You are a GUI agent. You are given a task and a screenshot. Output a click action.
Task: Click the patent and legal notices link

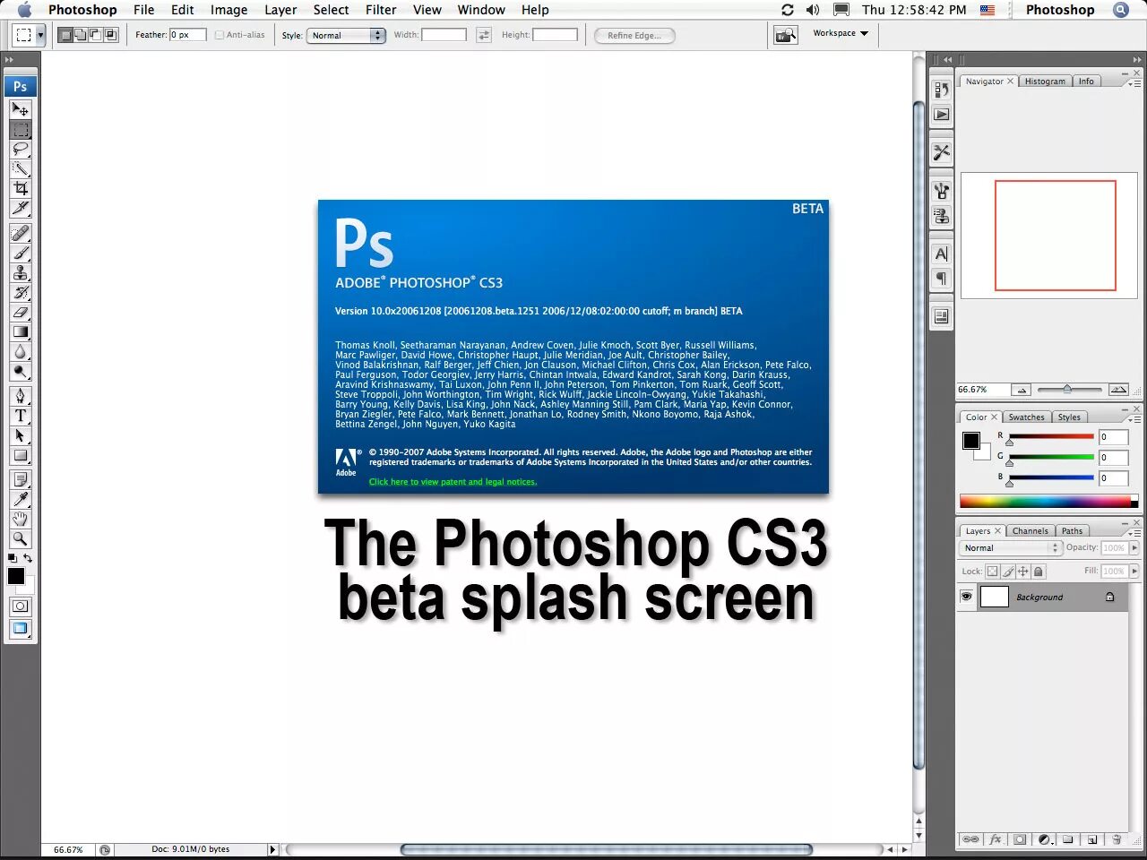[453, 482]
